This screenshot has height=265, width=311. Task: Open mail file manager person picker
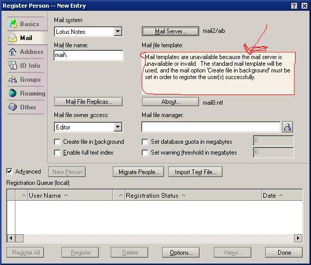click(x=287, y=127)
